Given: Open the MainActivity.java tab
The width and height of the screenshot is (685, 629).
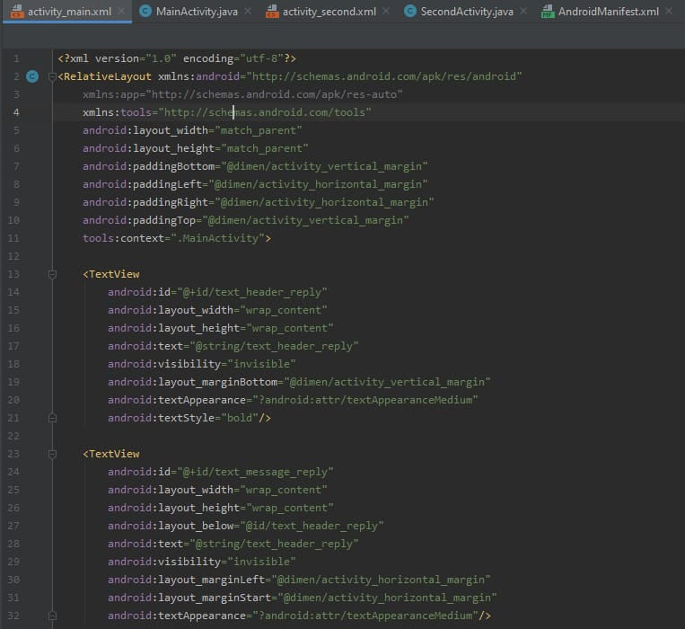Looking at the screenshot, I should point(197,12).
